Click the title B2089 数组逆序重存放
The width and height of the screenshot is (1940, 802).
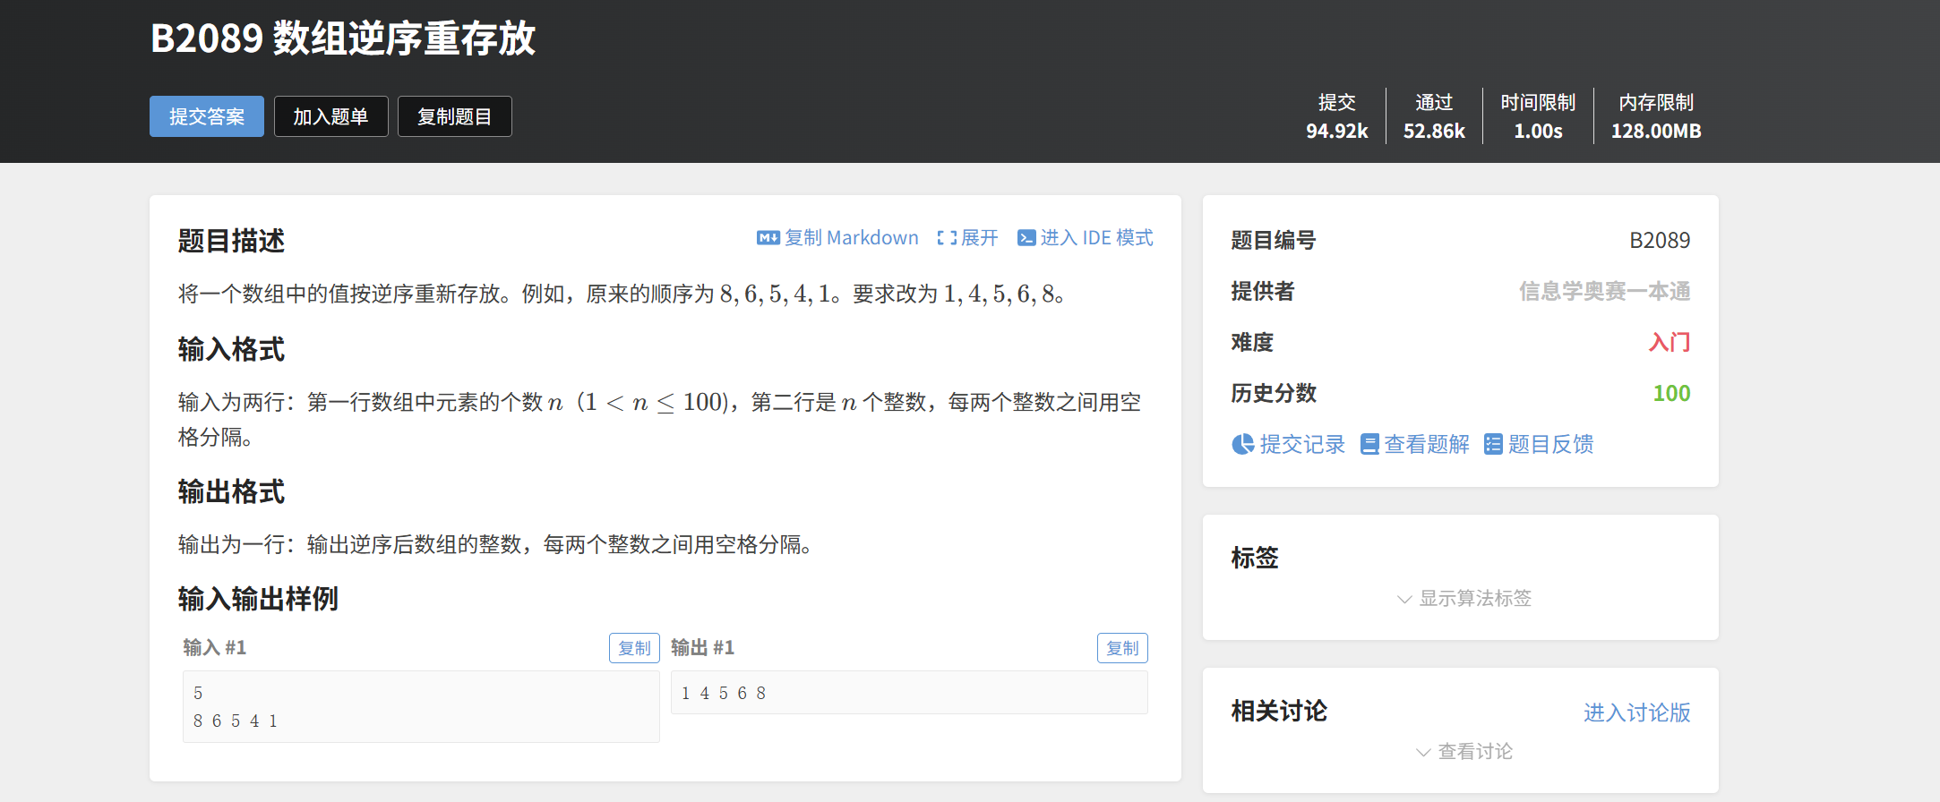point(343,38)
